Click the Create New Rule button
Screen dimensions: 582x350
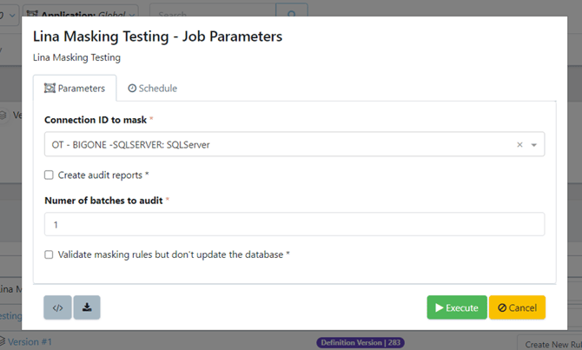pyautogui.click(x=550, y=344)
